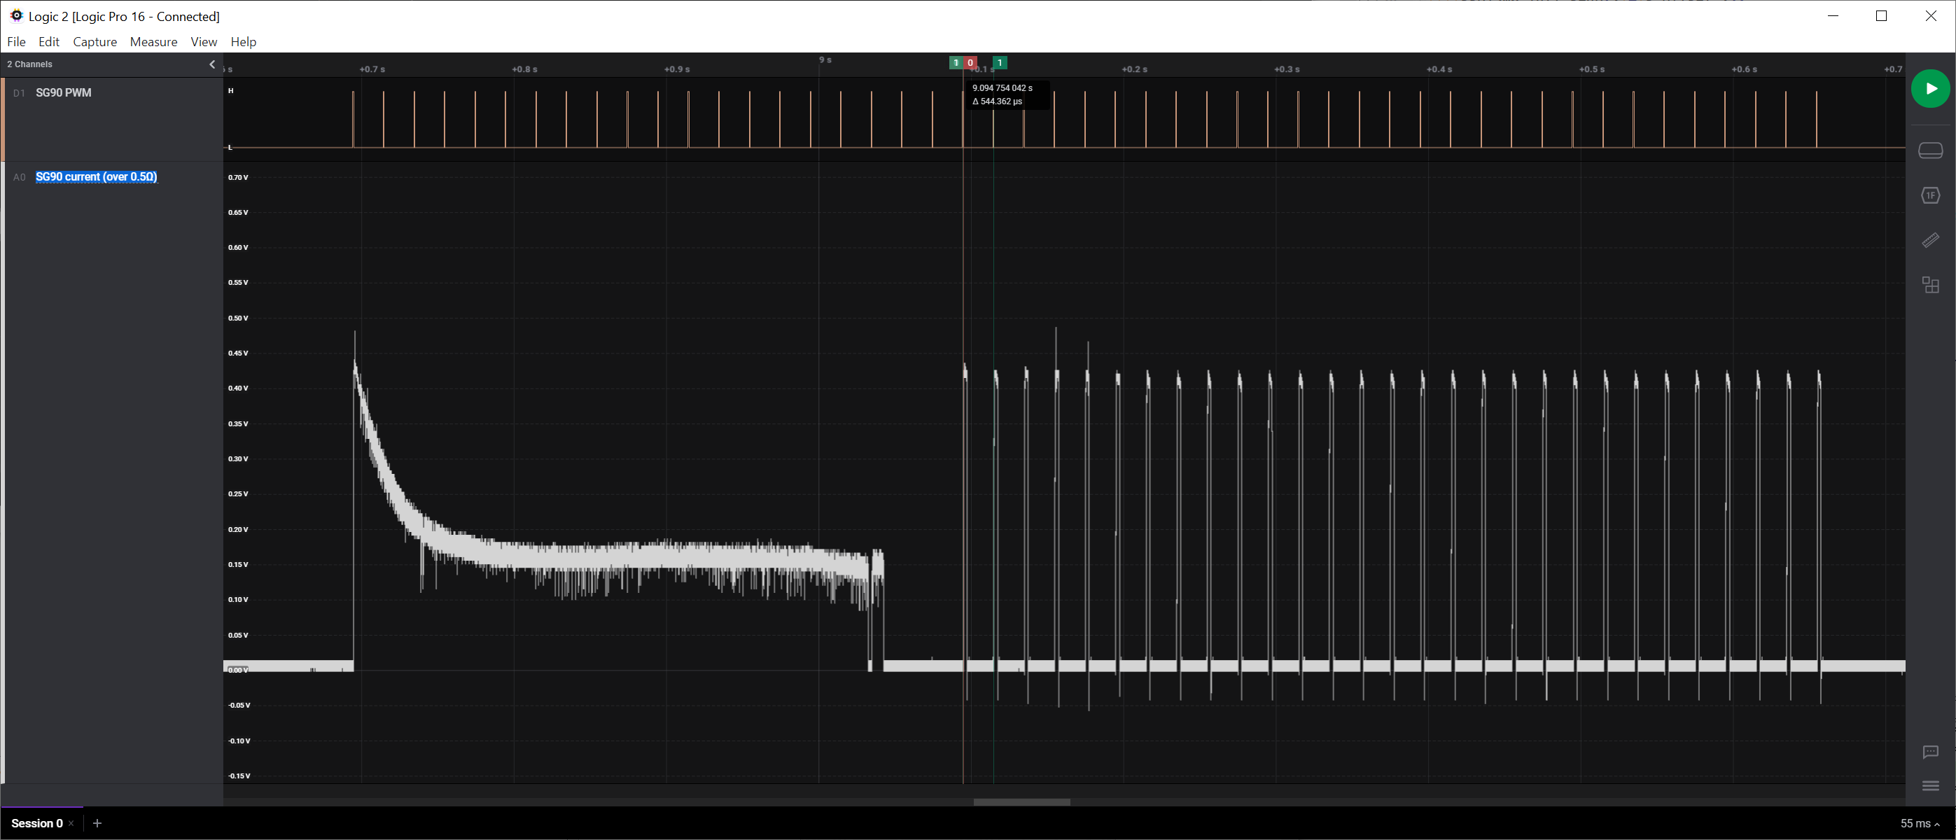
Task: Click the 0.00 V axis label
Action: [x=239, y=670]
